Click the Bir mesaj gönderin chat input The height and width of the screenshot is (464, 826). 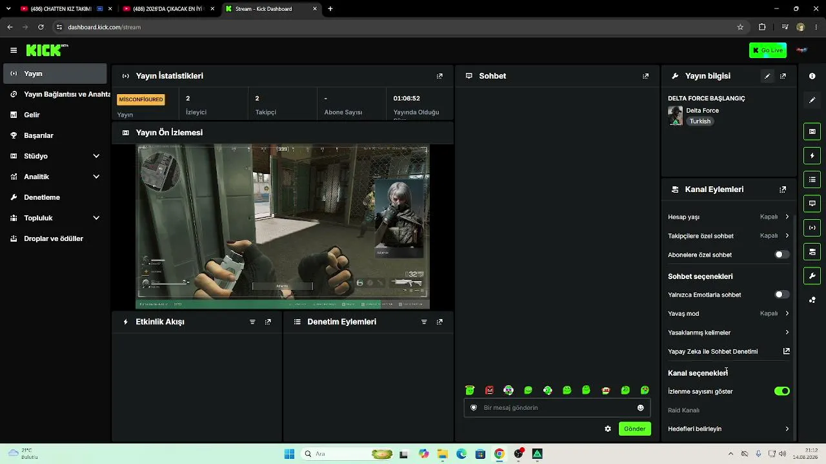(x=556, y=408)
